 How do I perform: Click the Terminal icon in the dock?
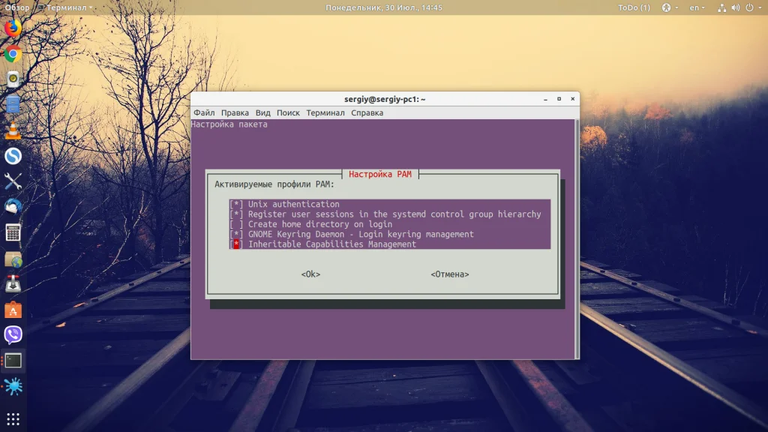click(13, 361)
